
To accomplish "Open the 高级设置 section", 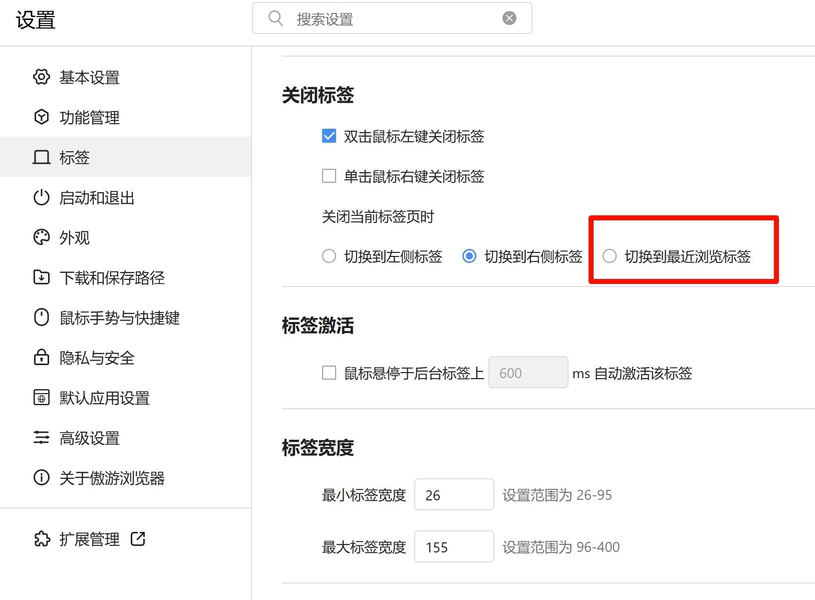I will pos(89,438).
